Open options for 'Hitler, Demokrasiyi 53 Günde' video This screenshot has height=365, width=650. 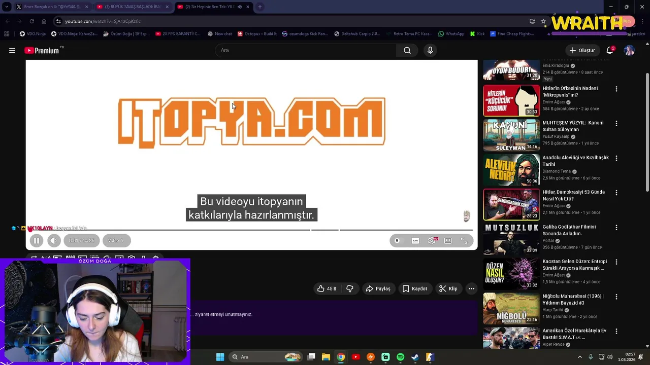(616, 193)
